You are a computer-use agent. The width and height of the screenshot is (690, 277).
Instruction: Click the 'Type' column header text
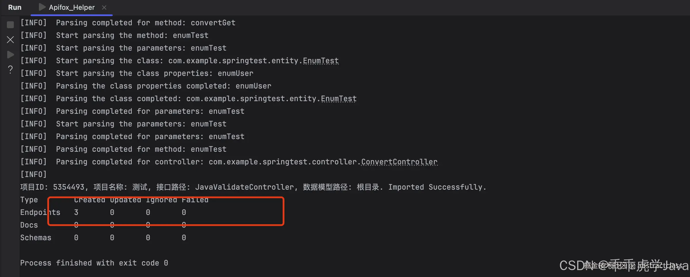click(29, 200)
